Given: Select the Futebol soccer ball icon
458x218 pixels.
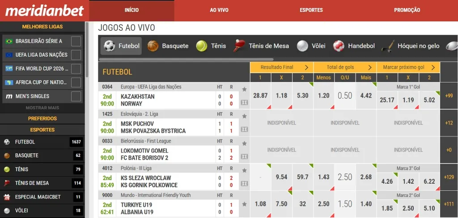Looking at the screenshot, I should click(109, 46).
